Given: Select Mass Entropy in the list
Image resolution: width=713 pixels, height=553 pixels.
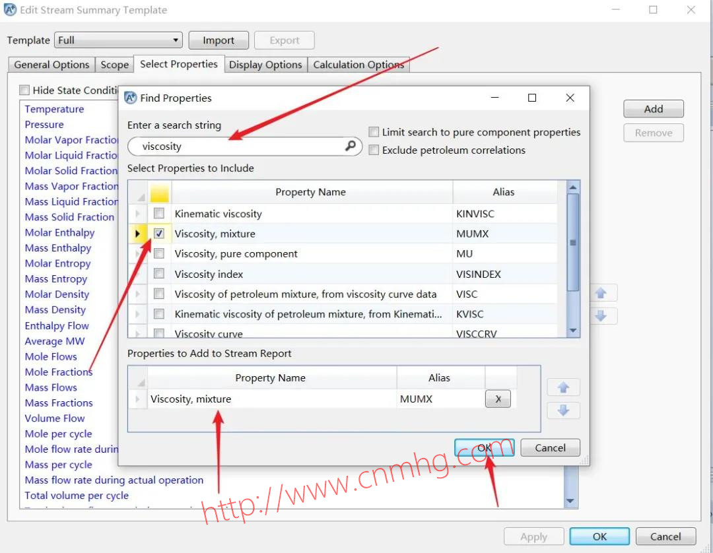Looking at the screenshot, I should (x=56, y=279).
